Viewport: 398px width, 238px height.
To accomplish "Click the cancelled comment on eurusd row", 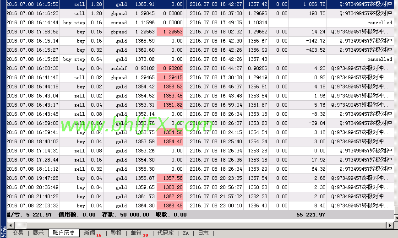I will (x=380, y=22).
